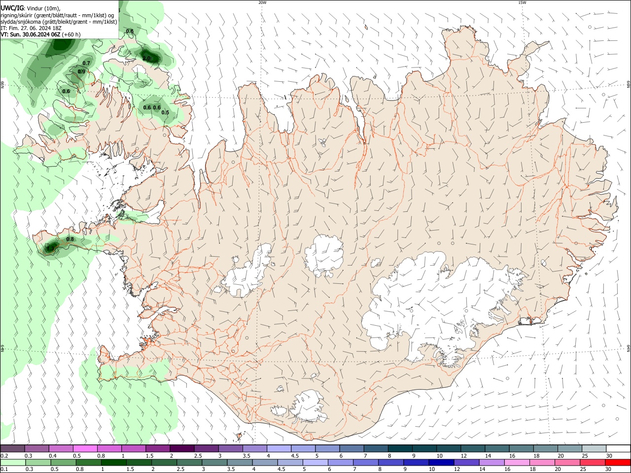Pick the pale lavender 4 swatch in top legend row
Image resolution: width=631 pixels, height=473 pixels.
(x=279, y=449)
